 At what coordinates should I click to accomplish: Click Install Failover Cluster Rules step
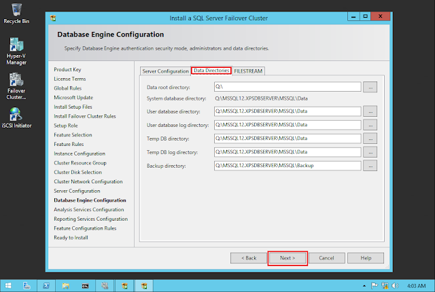85,116
